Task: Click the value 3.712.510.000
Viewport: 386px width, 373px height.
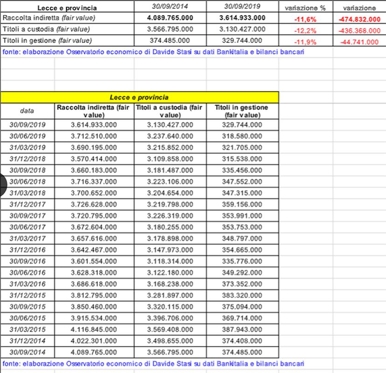Action: click(94, 136)
